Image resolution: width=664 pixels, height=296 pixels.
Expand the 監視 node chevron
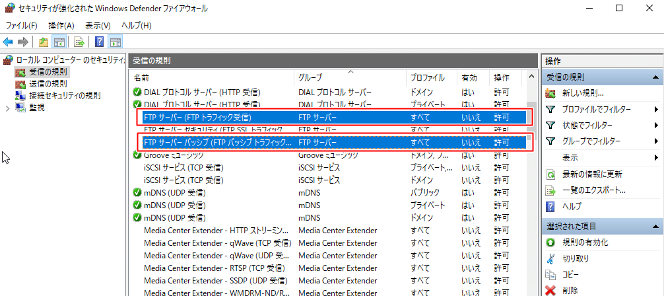coord(7,108)
